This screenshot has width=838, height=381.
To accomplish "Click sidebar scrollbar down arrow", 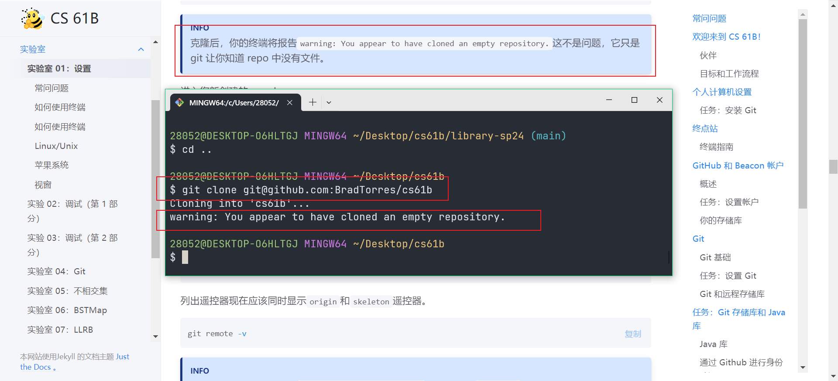I will coord(155,337).
